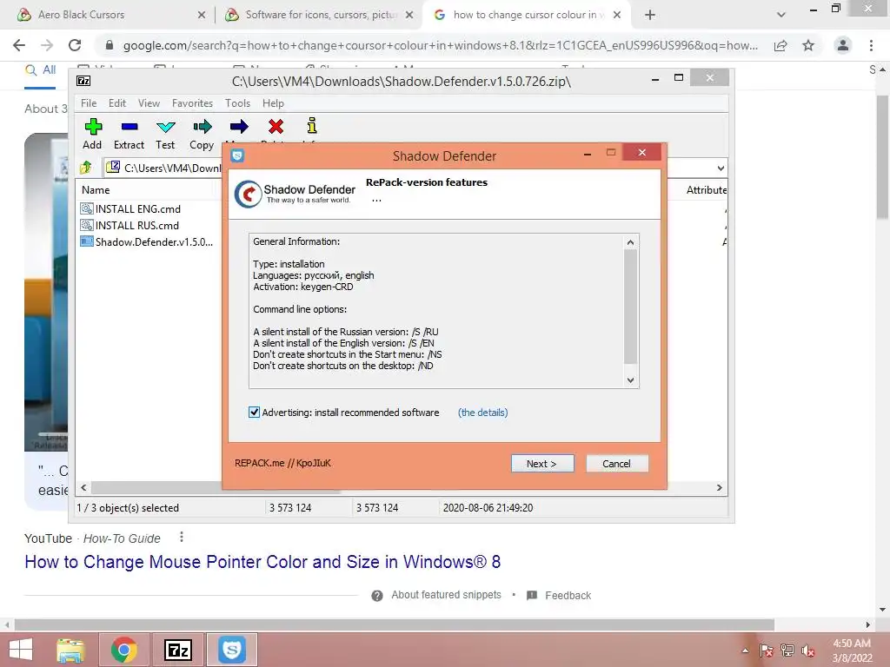Click the Name column header in 7-Zip
Viewport: 890px width, 667px height.
(x=96, y=190)
